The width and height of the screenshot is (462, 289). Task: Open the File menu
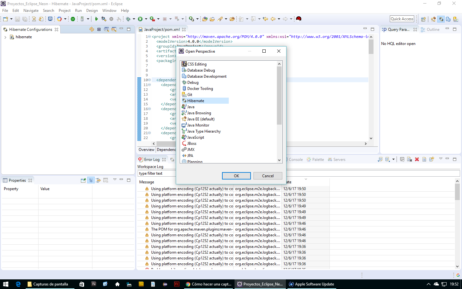coord(5,11)
